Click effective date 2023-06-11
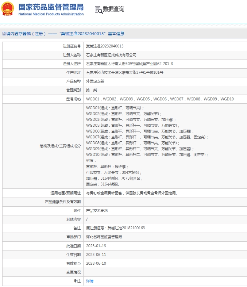Screen dimensions: 247x287 coord(96,255)
